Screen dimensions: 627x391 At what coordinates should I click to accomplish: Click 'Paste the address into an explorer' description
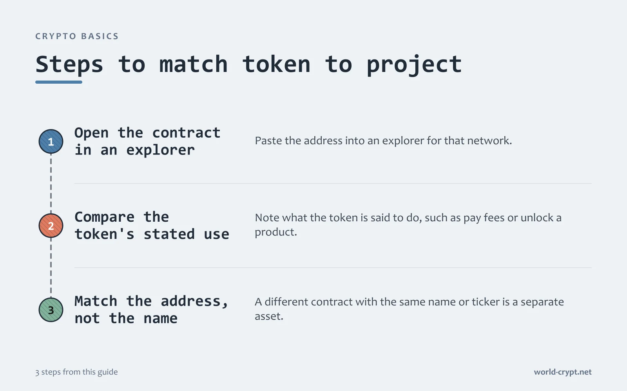point(383,141)
